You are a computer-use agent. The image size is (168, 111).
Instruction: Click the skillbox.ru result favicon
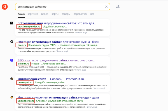[x=12, y=60]
